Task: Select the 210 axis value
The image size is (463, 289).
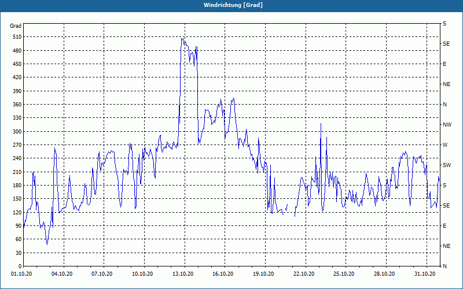Action: [x=17, y=172]
